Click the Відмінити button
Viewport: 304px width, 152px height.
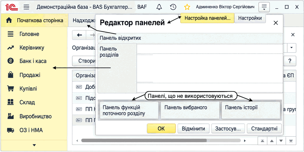click(193, 129)
